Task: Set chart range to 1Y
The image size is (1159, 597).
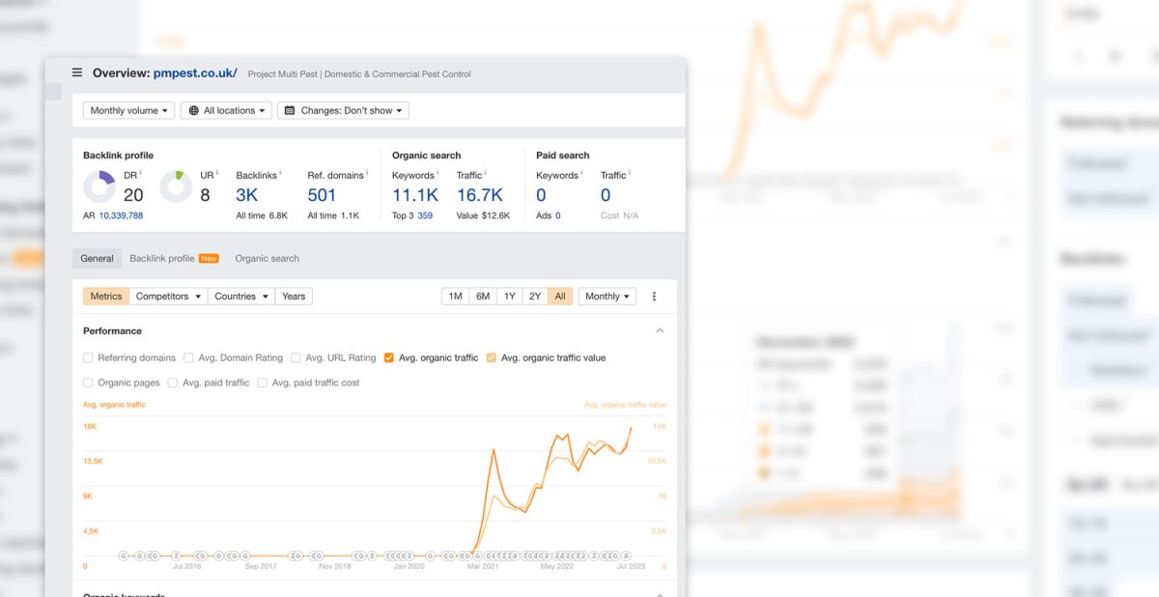Action: point(509,297)
